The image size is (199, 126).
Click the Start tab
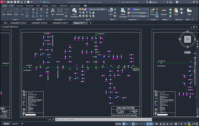6,23
